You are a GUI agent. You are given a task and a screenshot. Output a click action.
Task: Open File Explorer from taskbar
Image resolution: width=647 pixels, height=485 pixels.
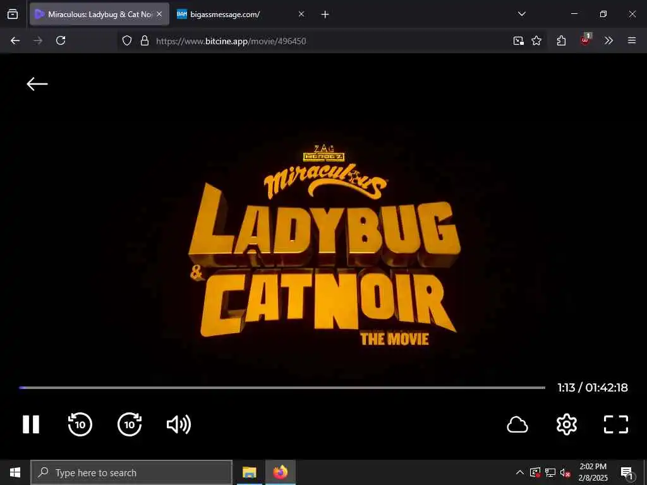(249, 472)
